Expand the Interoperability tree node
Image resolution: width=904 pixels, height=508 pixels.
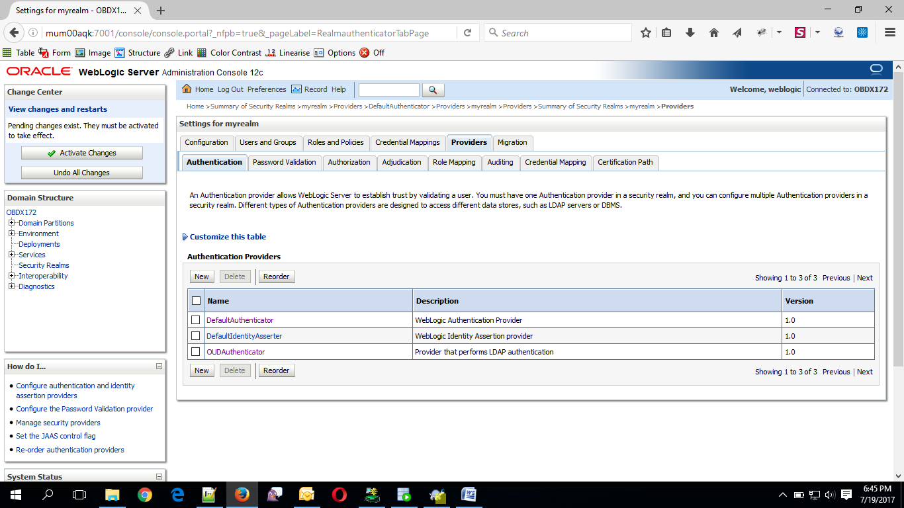(x=11, y=276)
